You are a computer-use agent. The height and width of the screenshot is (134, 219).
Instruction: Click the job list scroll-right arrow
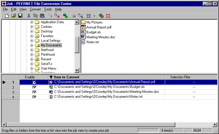pyautogui.click(x=215, y=124)
